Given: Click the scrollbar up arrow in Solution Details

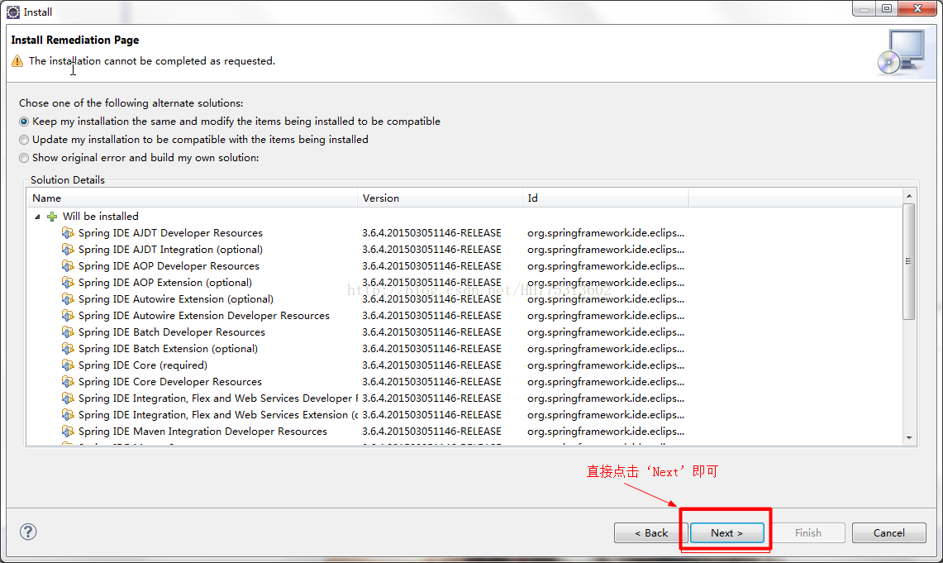Looking at the screenshot, I should tap(909, 196).
